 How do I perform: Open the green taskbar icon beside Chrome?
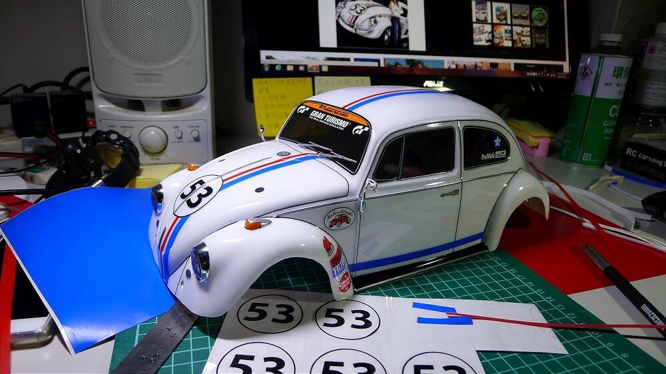coord(324,68)
